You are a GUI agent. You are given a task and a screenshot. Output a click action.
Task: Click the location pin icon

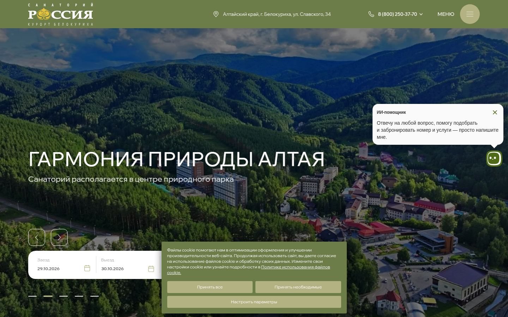click(216, 14)
